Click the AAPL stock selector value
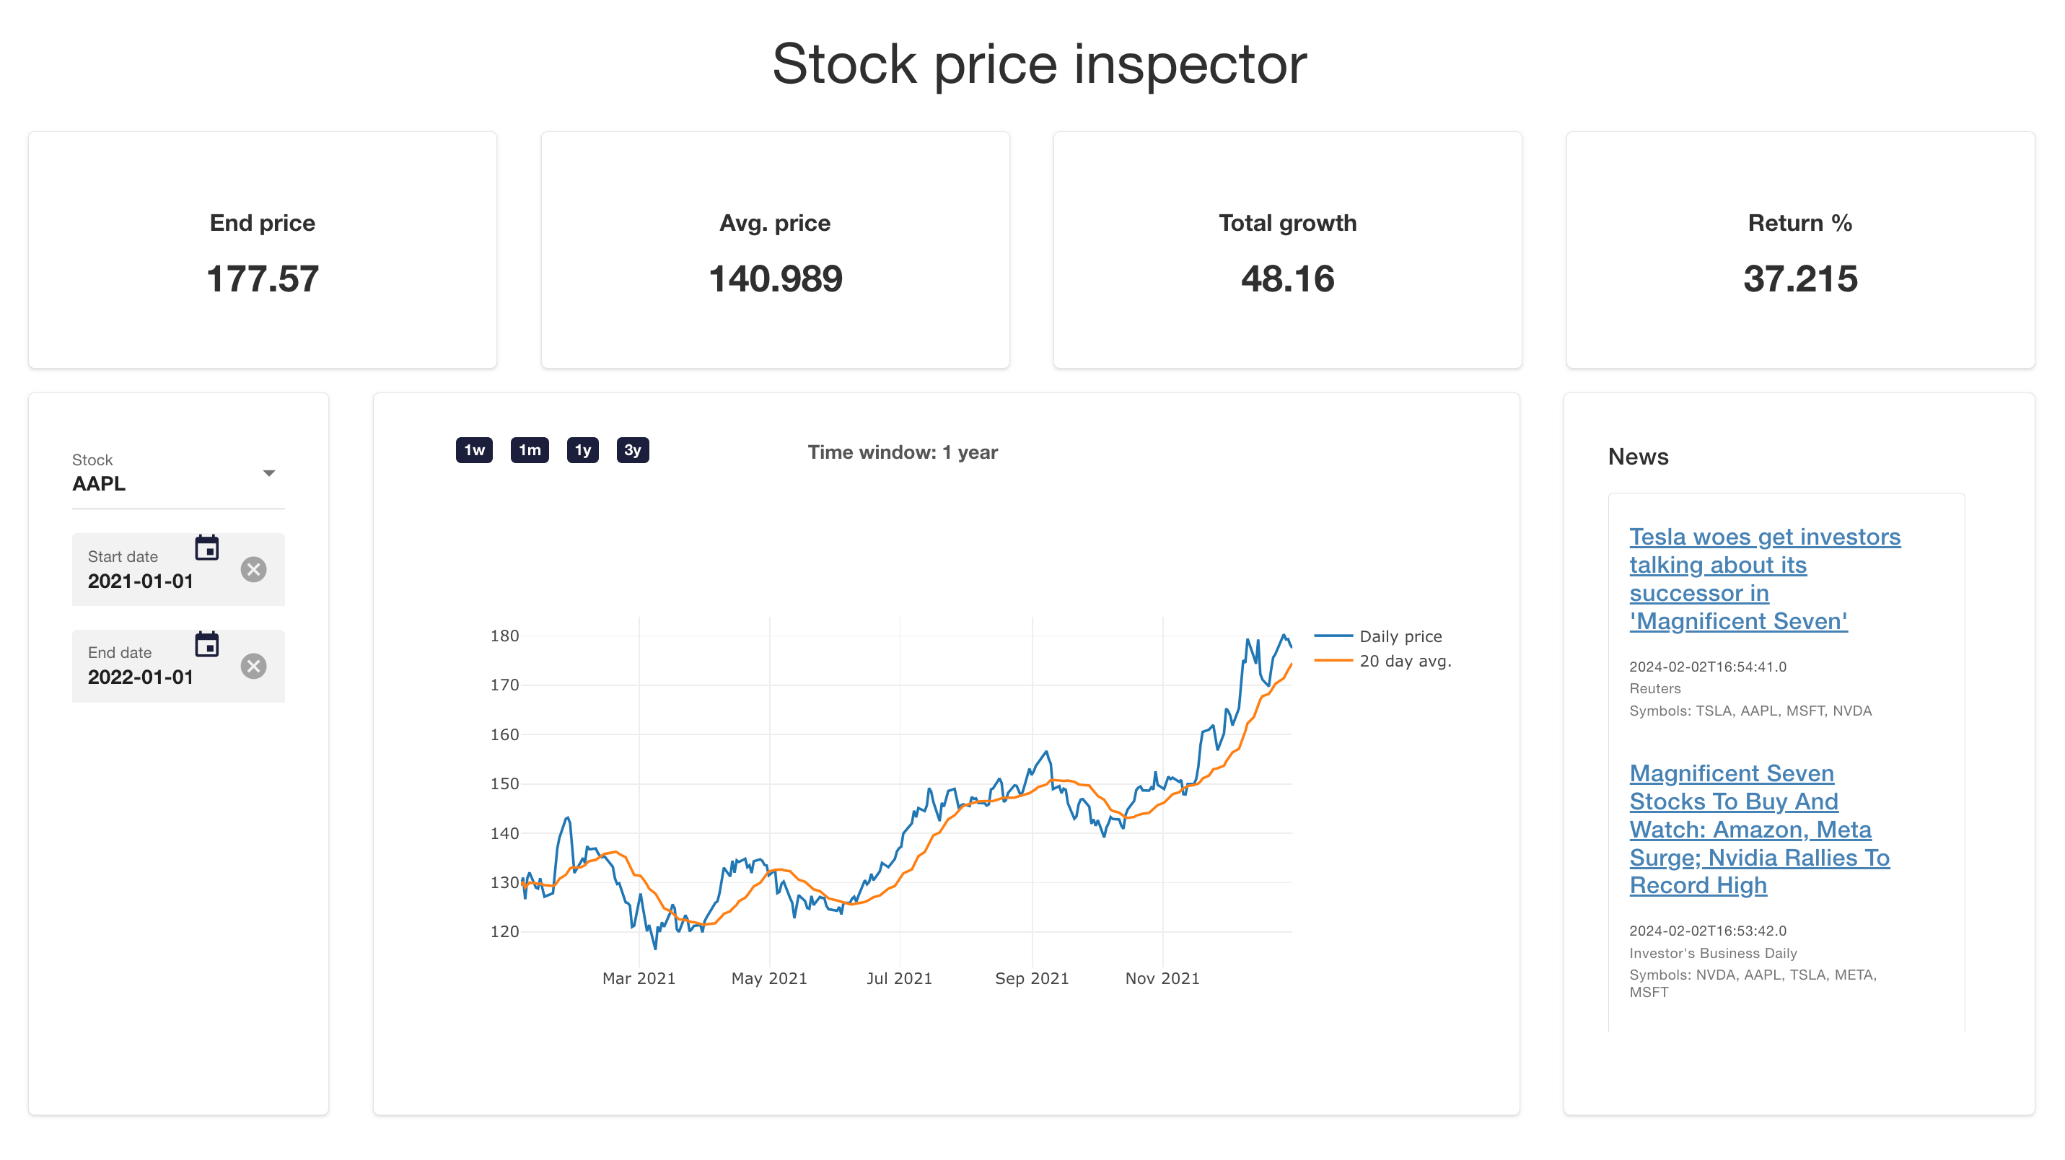Screen dimensions: 2065x1160 (100, 484)
